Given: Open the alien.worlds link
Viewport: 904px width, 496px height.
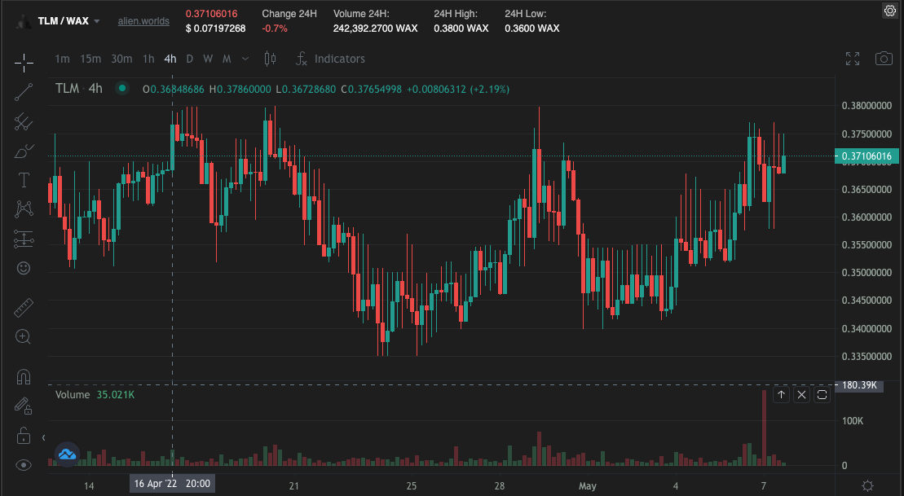Looking at the screenshot, I should tap(143, 21).
